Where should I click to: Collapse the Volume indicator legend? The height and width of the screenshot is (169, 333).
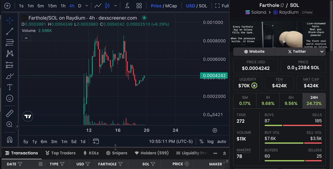(x=26, y=38)
